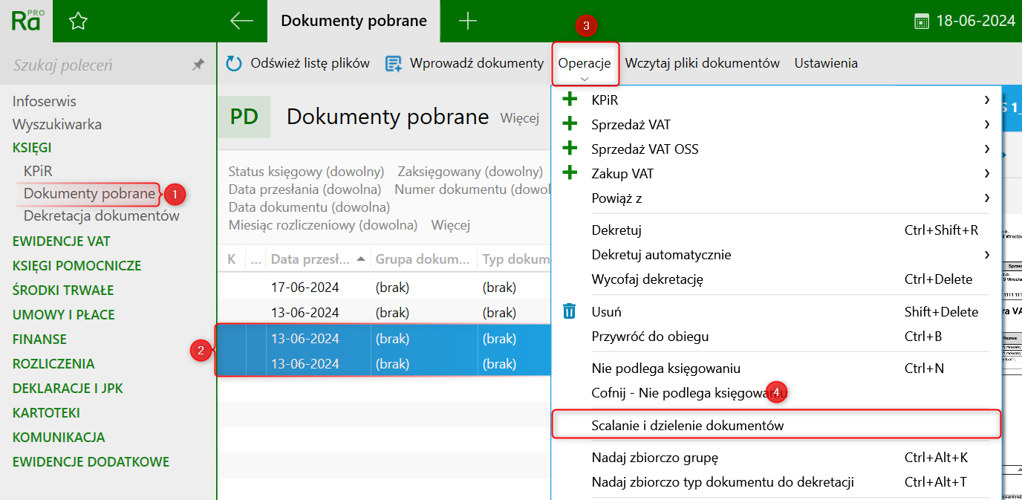The width and height of the screenshot is (1022, 500).
Task: Open favorites with the star icon
Action: 78,21
